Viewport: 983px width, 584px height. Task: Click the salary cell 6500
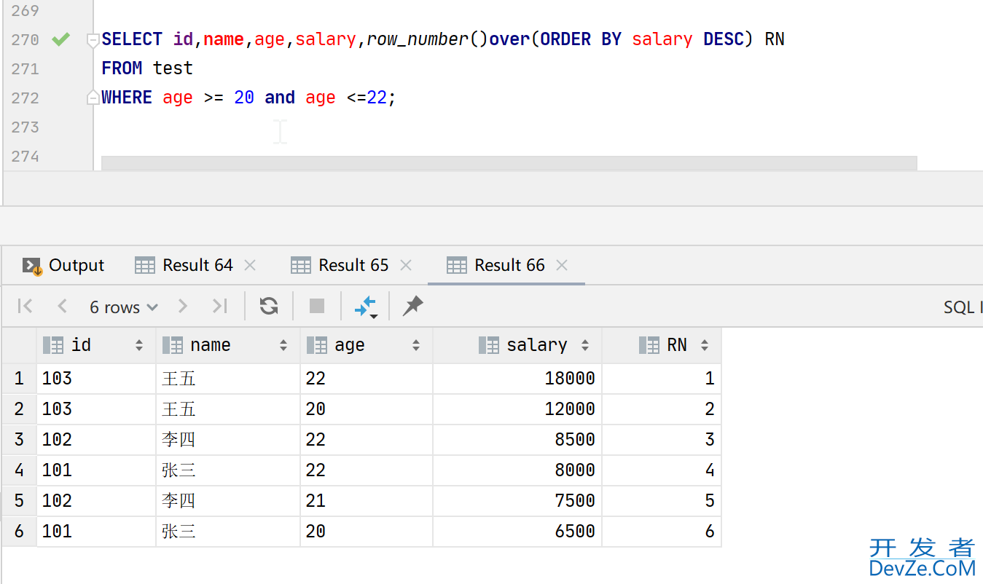(x=517, y=532)
